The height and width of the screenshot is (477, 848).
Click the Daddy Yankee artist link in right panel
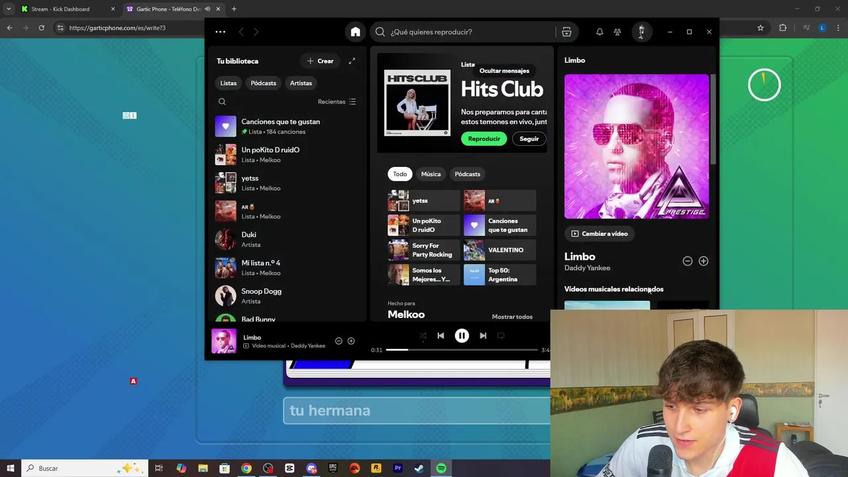(x=587, y=268)
